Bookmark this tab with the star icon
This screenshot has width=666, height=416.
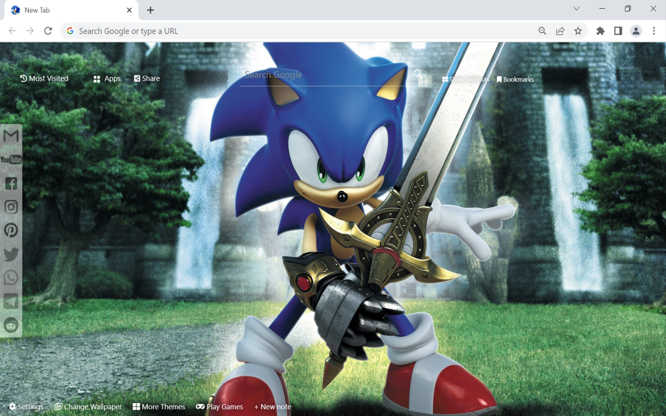coord(578,31)
